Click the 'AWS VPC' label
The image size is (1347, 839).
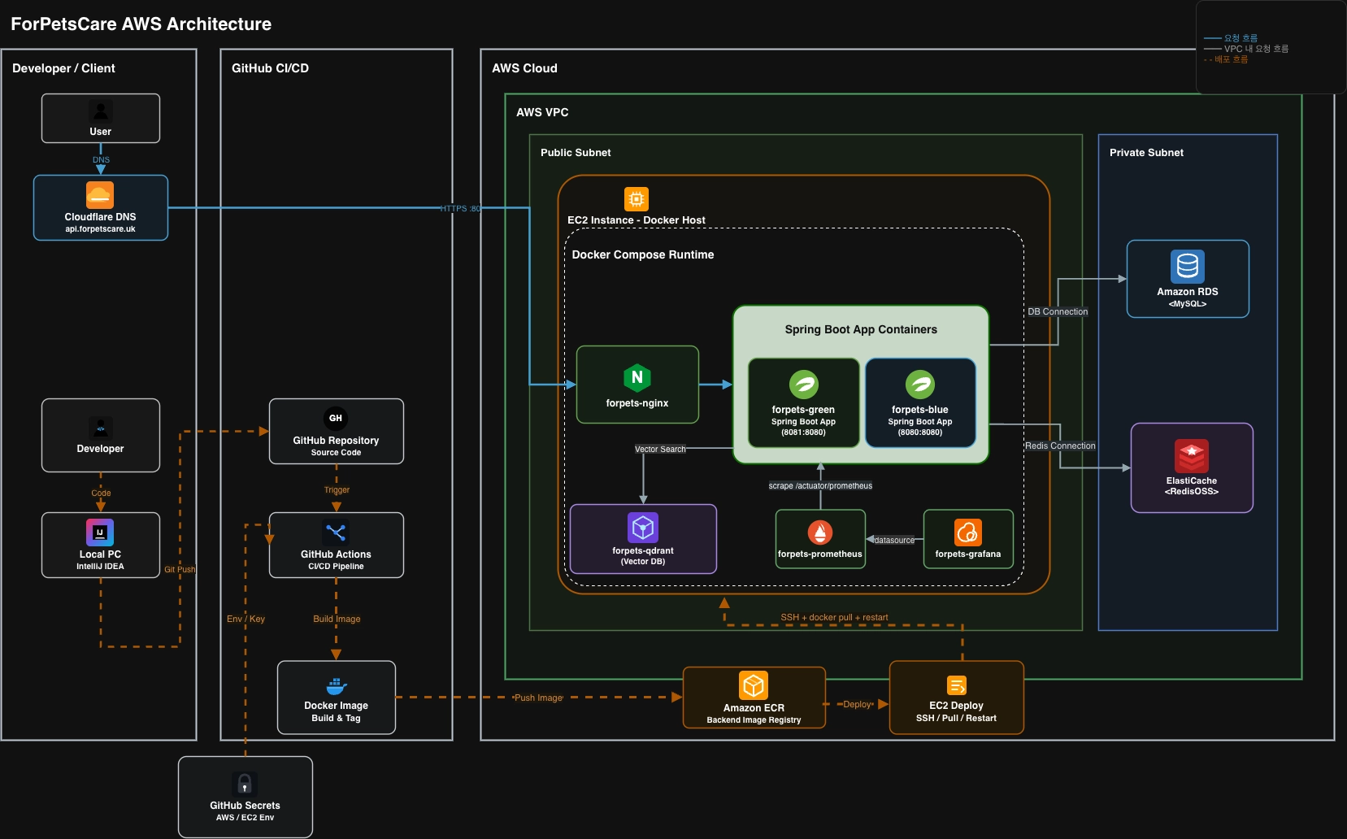tap(542, 112)
